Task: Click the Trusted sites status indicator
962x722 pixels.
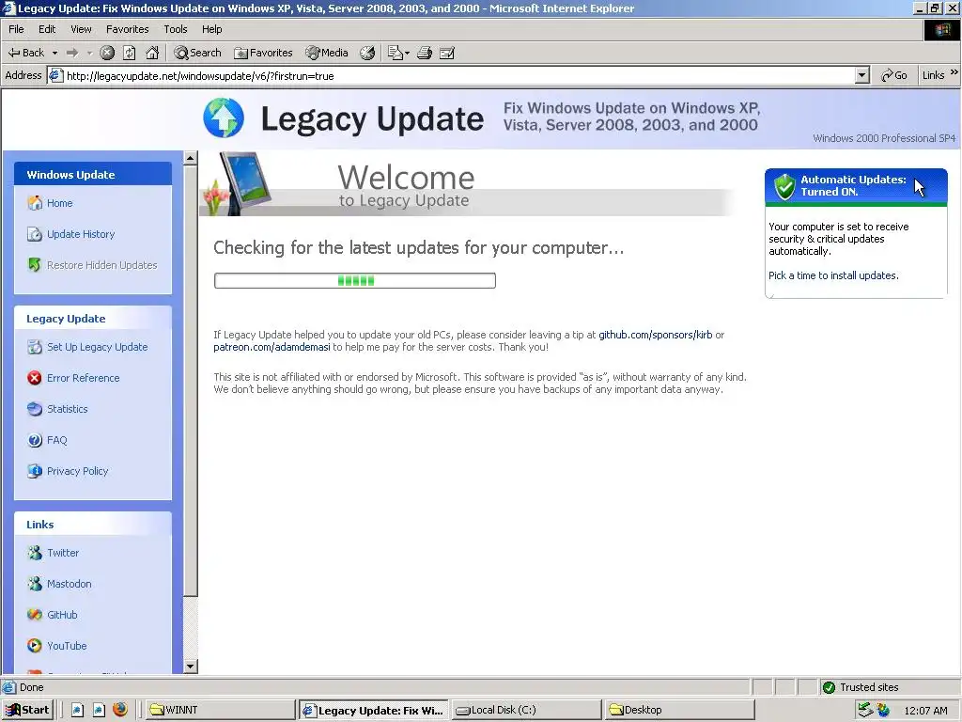Action: pyautogui.click(x=861, y=687)
